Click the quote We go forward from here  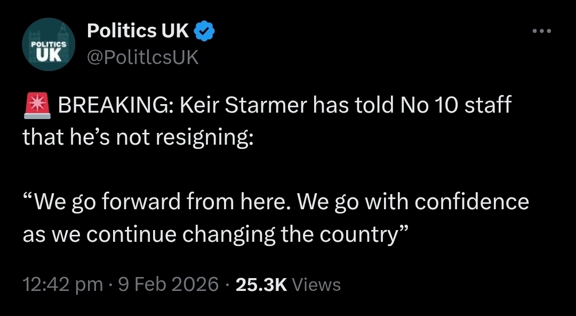coord(156,202)
